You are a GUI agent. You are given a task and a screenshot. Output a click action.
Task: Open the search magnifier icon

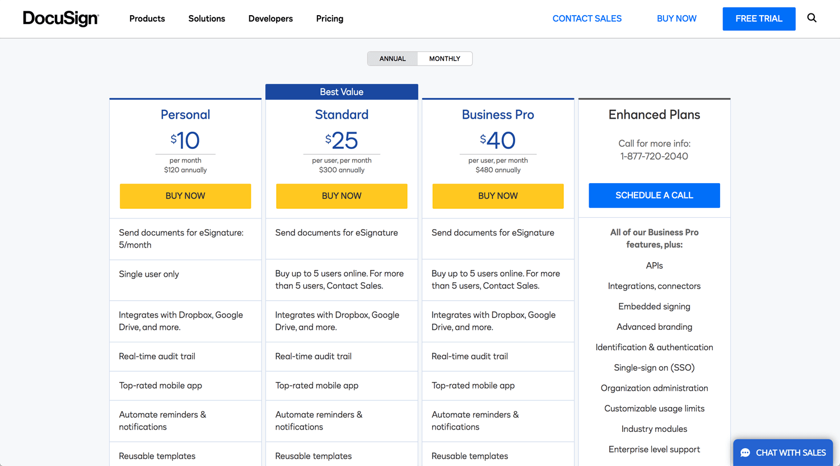[x=811, y=18]
